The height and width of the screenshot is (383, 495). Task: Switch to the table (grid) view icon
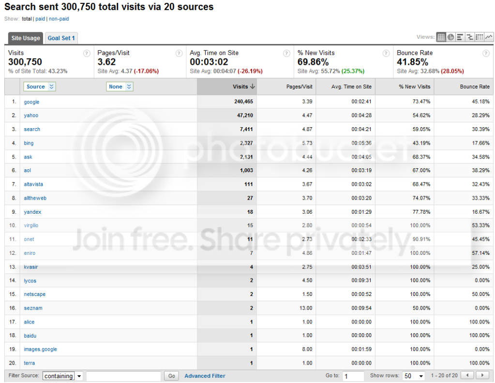[441, 37]
